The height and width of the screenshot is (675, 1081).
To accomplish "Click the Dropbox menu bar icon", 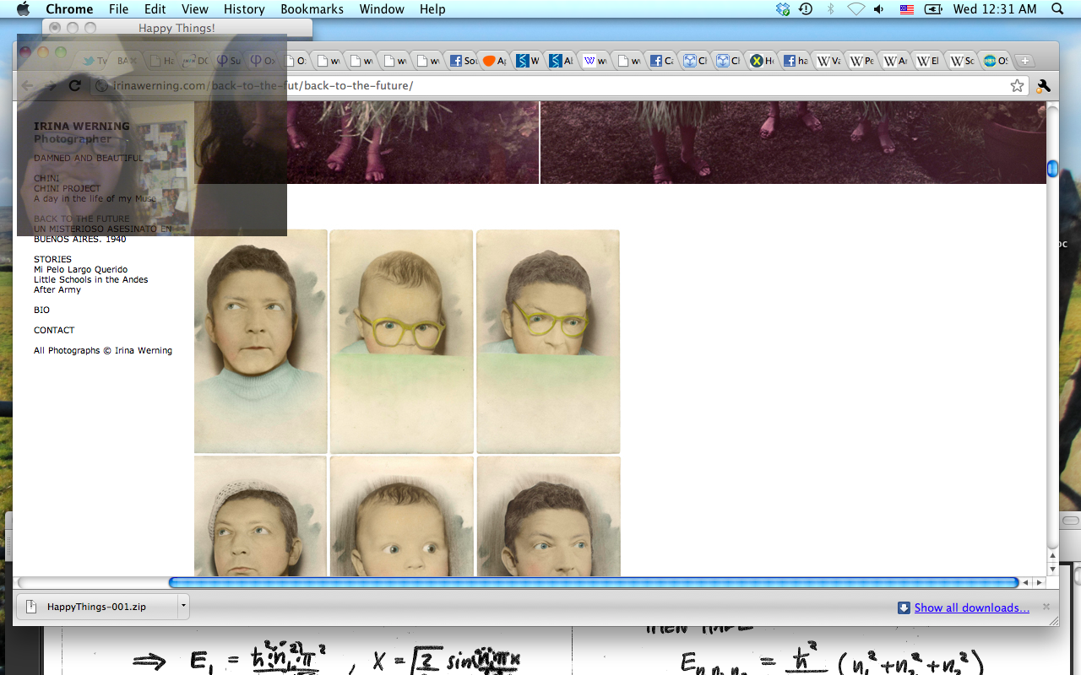I will [783, 9].
